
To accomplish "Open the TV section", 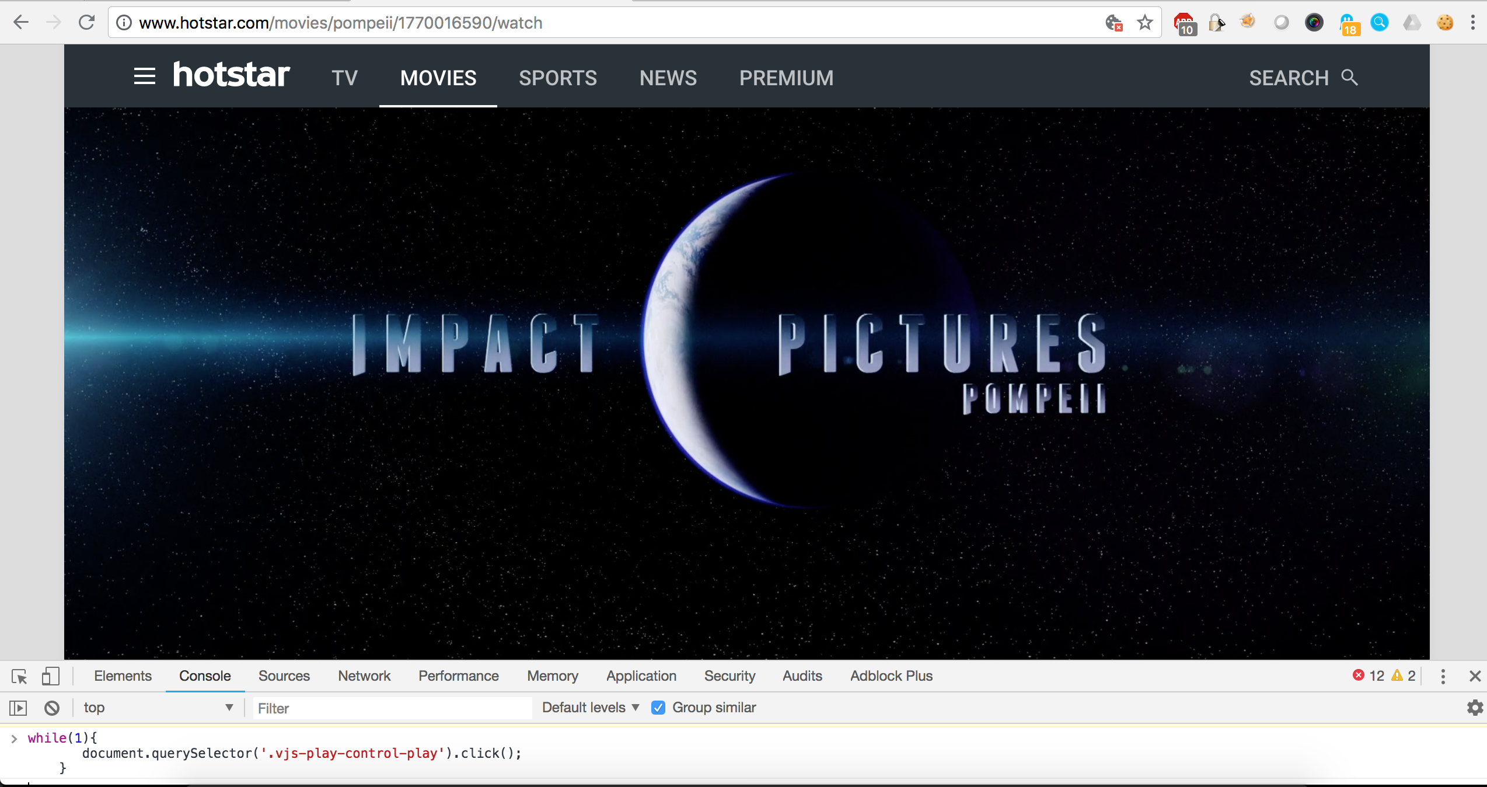I will pos(344,78).
